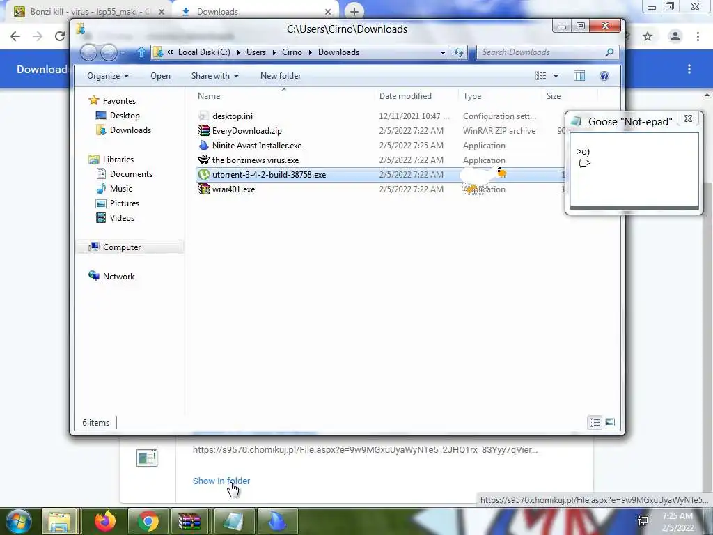
Task: Open Videos library in navigation pane
Action: (122, 218)
